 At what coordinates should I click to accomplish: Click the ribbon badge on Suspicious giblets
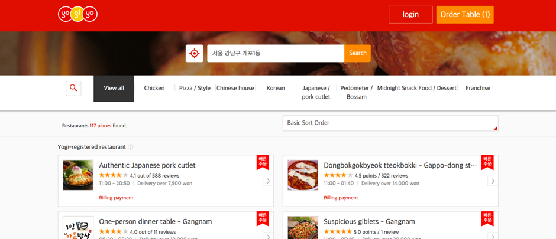click(487, 218)
